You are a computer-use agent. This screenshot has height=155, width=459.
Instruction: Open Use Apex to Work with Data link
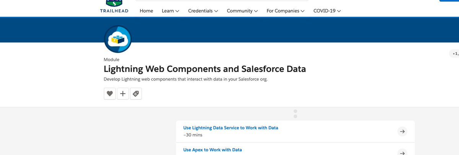[x=213, y=150]
